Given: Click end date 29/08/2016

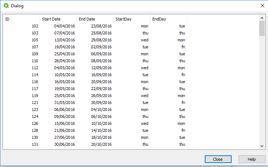Looking at the screenshot, I should pyautogui.click(x=101, y=40).
